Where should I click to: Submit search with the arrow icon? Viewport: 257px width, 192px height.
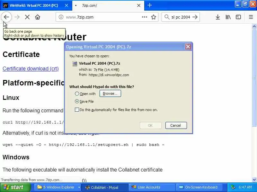coord(195,17)
